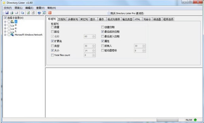Click the Print toolbar icon

click(12, 13)
